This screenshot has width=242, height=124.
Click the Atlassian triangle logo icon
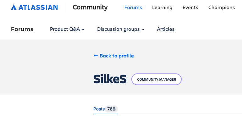click(x=14, y=7)
